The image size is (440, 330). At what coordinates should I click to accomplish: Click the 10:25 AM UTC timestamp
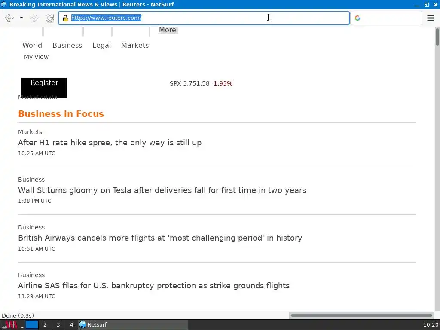37,153
